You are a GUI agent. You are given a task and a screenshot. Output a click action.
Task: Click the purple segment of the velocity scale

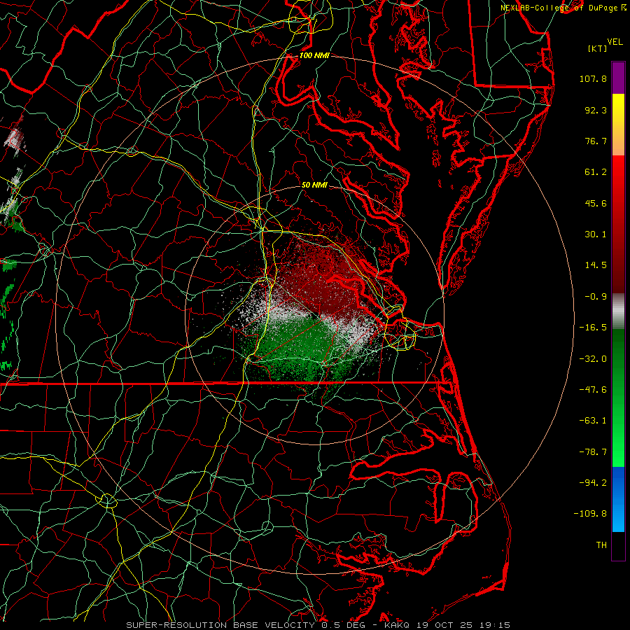pos(618,78)
